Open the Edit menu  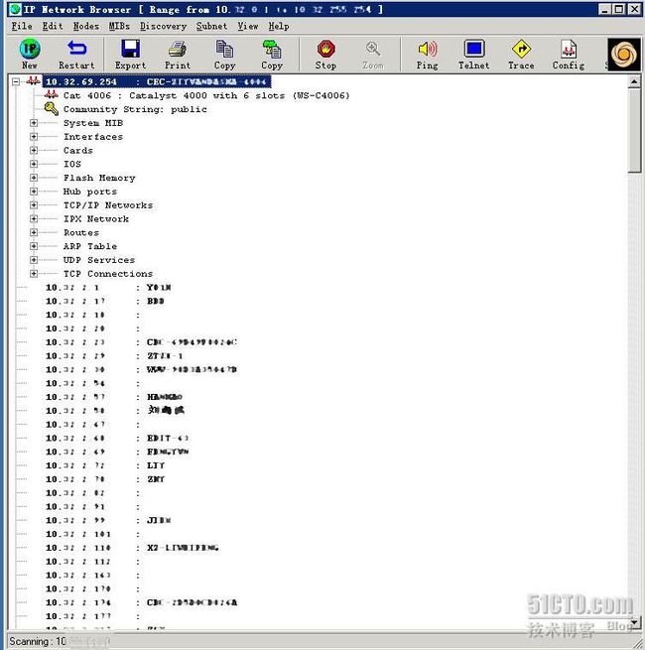pyautogui.click(x=53, y=26)
